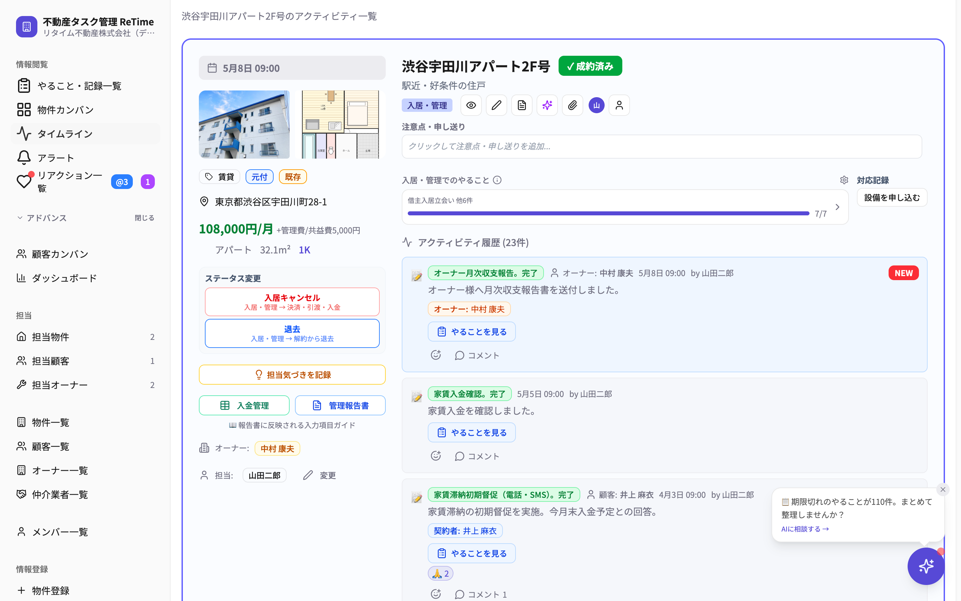Expand the 借主入居立会い 他6件 task row chevron
The height and width of the screenshot is (601, 961).
point(837,207)
